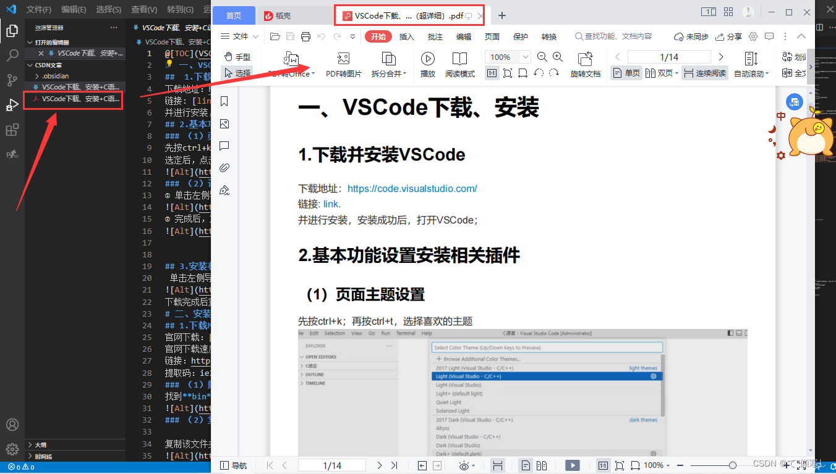
Task: Click the rotate clockwise icon in ribbon
Action: tap(554, 73)
